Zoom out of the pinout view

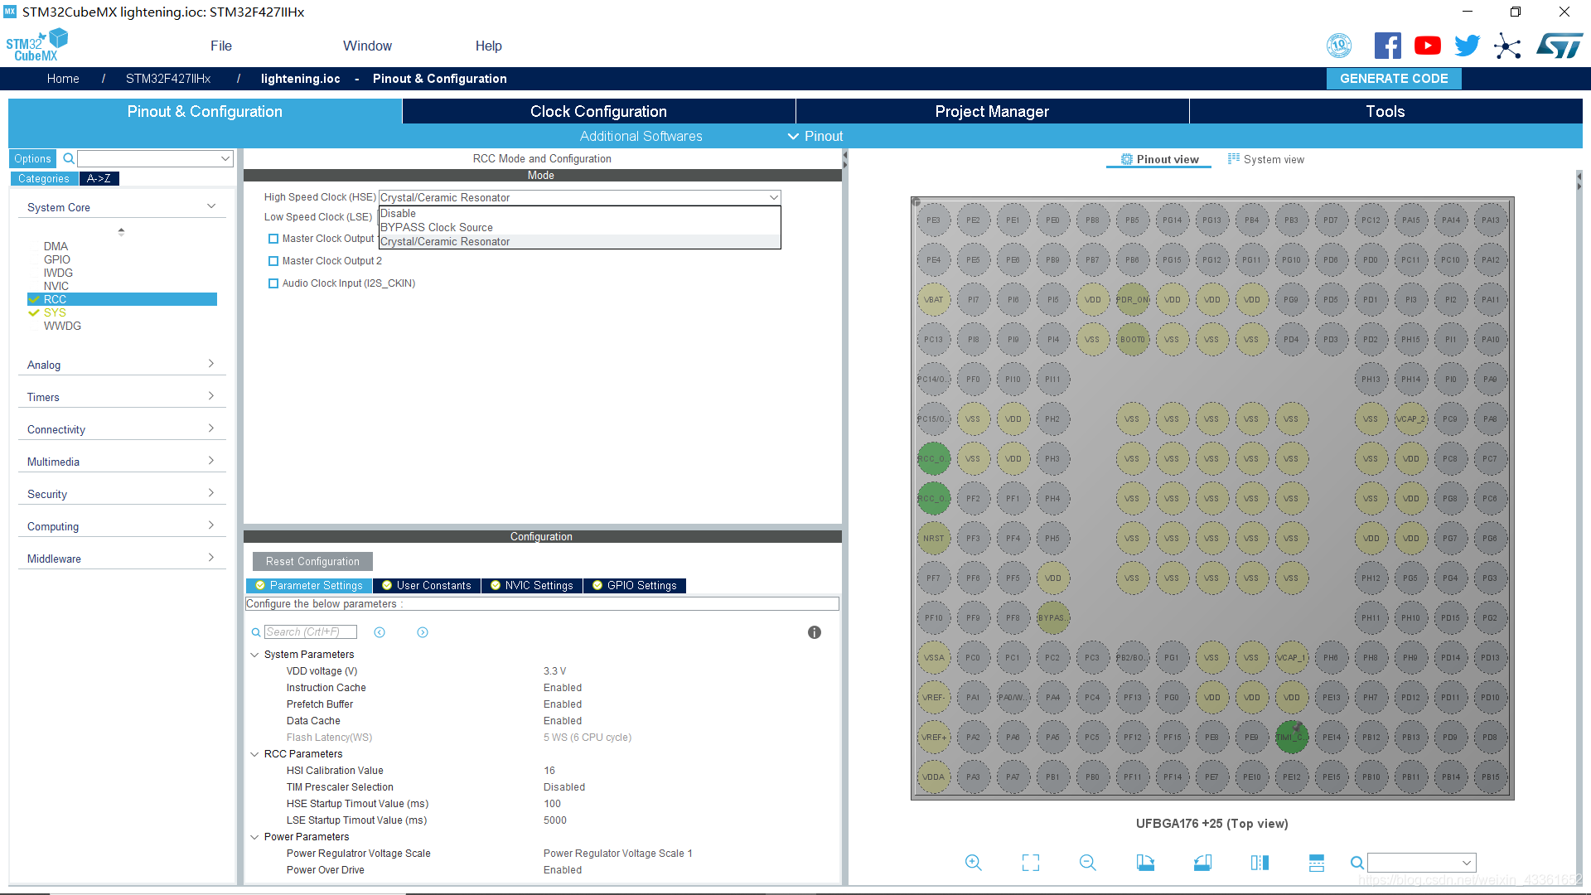(1088, 863)
